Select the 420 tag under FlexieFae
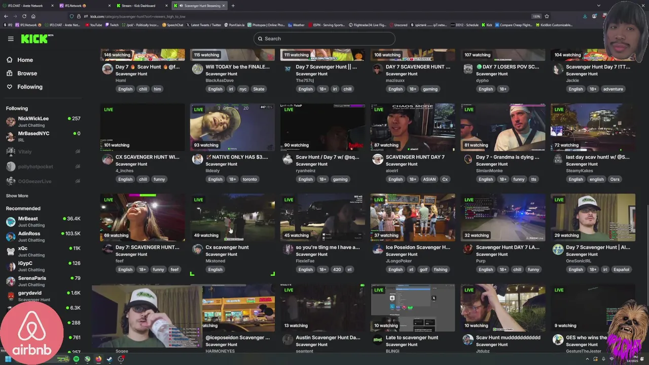This screenshot has width=649, height=365. (x=337, y=269)
